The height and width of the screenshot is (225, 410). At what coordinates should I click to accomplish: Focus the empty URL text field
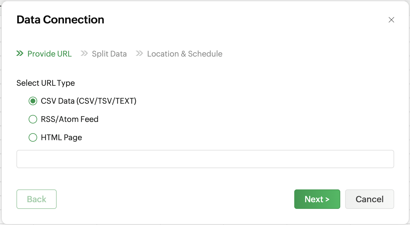click(205, 159)
